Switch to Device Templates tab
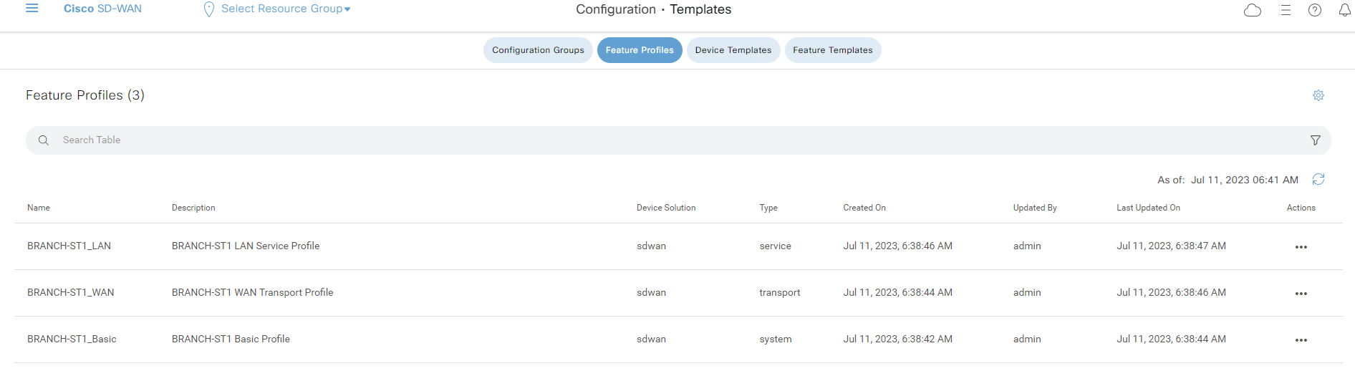This screenshot has height=376, width=1355. [x=733, y=50]
